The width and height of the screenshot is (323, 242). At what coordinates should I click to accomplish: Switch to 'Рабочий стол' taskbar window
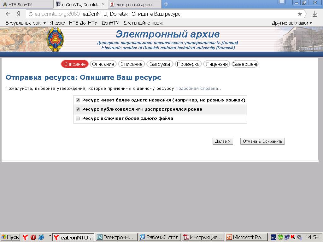coord(160,237)
